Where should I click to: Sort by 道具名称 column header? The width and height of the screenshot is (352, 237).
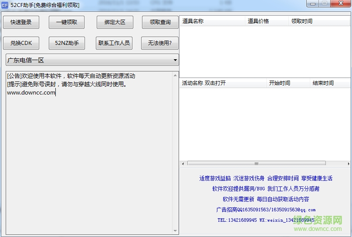pyautogui.click(x=212, y=21)
